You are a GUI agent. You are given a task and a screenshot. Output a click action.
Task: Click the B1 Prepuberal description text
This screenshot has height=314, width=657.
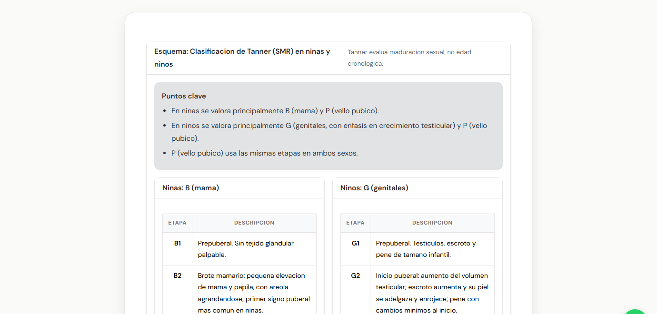click(x=246, y=249)
